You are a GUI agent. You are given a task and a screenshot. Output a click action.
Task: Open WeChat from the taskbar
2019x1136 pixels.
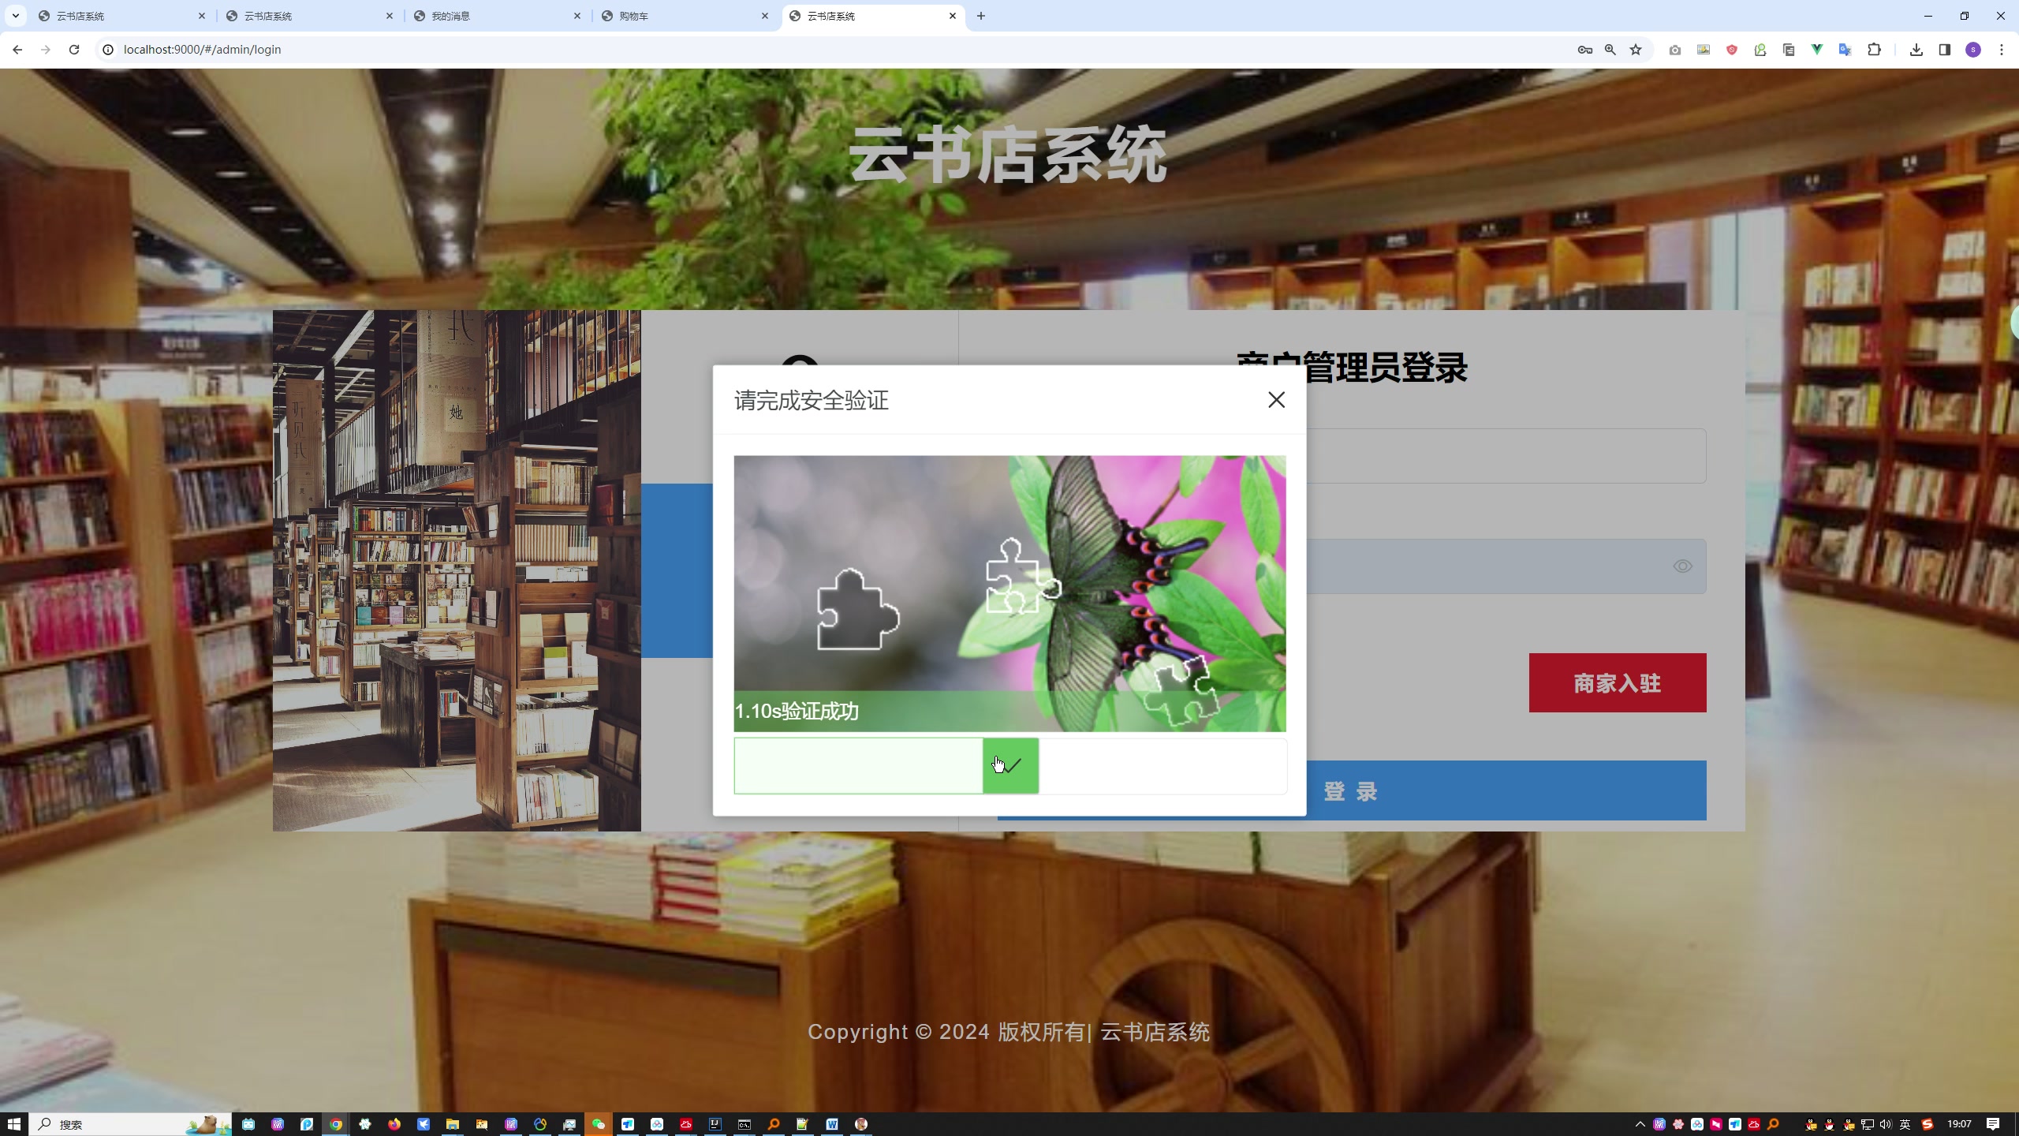click(599, 1124)
